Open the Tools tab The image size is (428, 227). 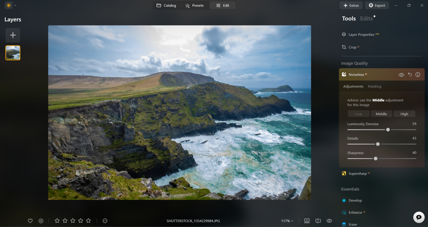349,18
